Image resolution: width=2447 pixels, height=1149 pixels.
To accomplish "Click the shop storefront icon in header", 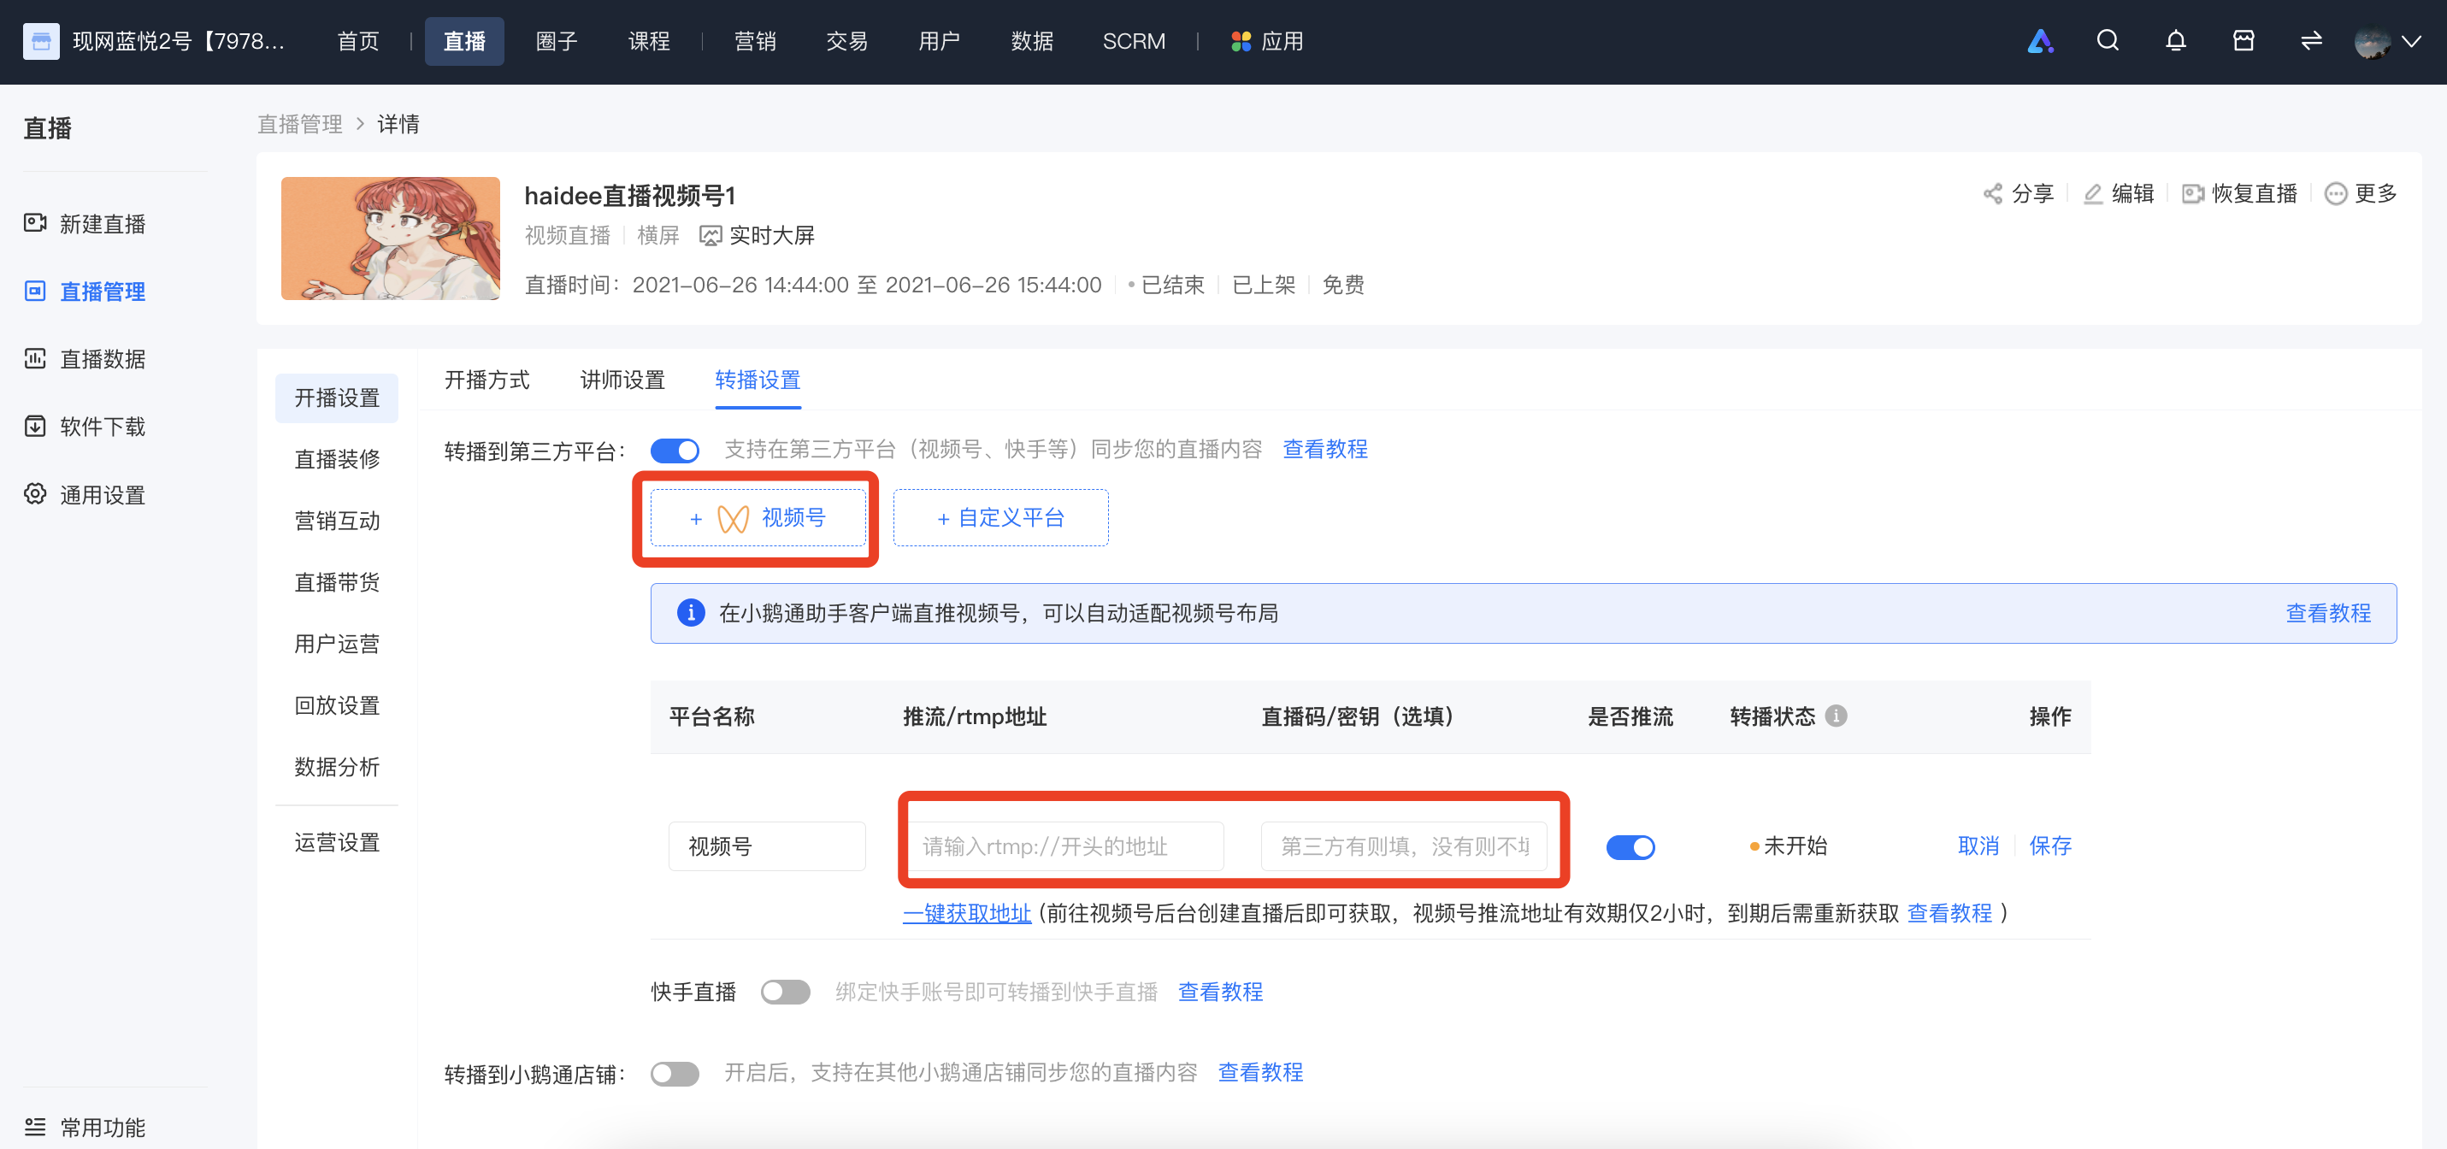I will tap(2243, 41).
